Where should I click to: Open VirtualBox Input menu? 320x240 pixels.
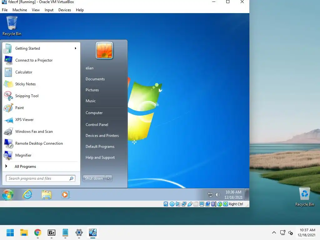tap(49, 10)
